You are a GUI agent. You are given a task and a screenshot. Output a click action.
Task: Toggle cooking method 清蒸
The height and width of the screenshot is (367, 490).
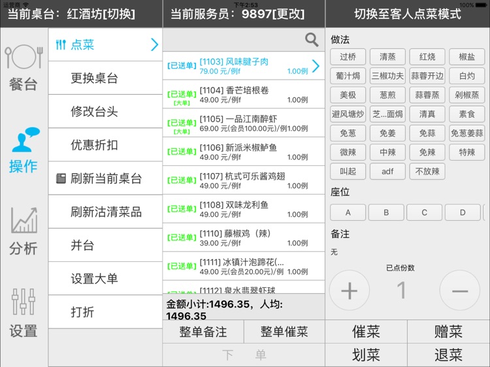(387, 57)
